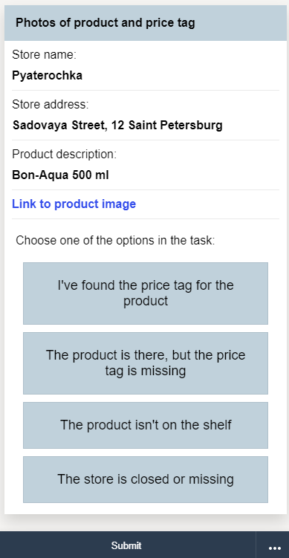289x558 pixels.
Task: Choose "I've found the price tag" option
Action: coord(146,293)
